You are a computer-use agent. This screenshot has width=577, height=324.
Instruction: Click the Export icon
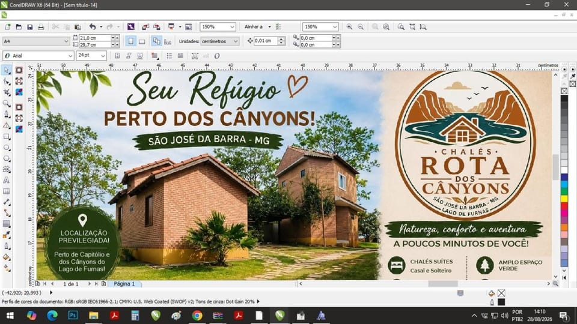tap(157, 27)
